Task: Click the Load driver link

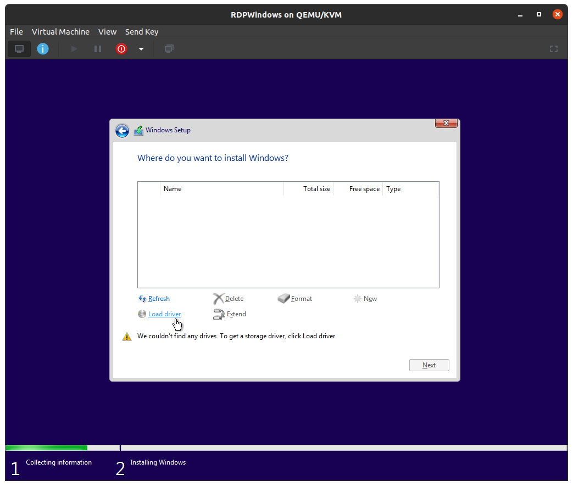Action: pos(164,314)
